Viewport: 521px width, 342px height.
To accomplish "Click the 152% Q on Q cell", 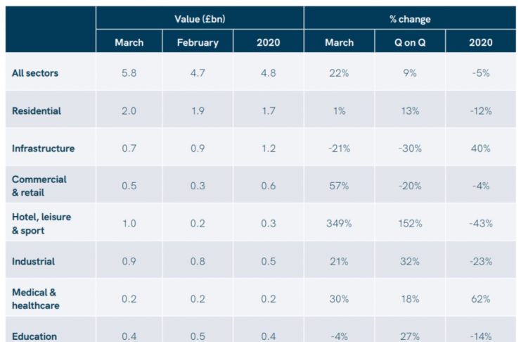I will coord(410,224).
